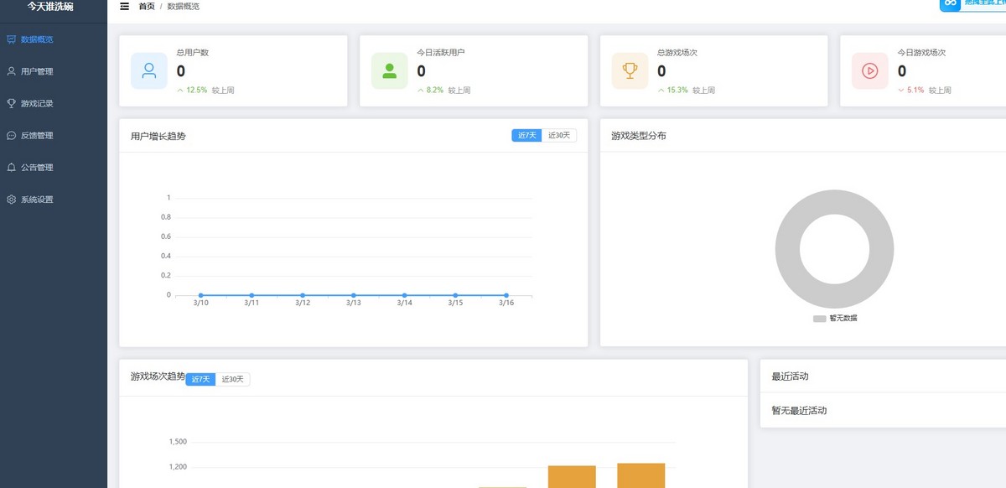Click the 数据概览 breadcrumb text

click(x=184, y=7)
